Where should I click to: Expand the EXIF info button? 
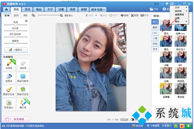(124, 120)
